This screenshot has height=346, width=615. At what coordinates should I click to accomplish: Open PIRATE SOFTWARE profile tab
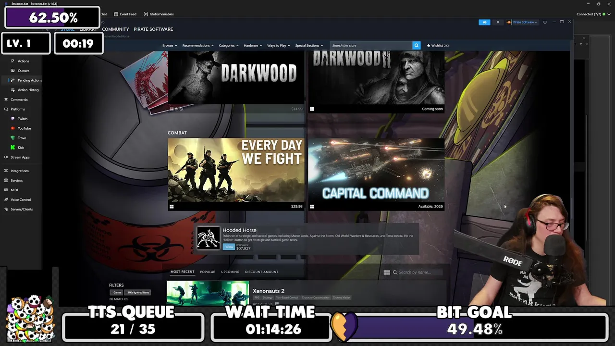point(153,29)
